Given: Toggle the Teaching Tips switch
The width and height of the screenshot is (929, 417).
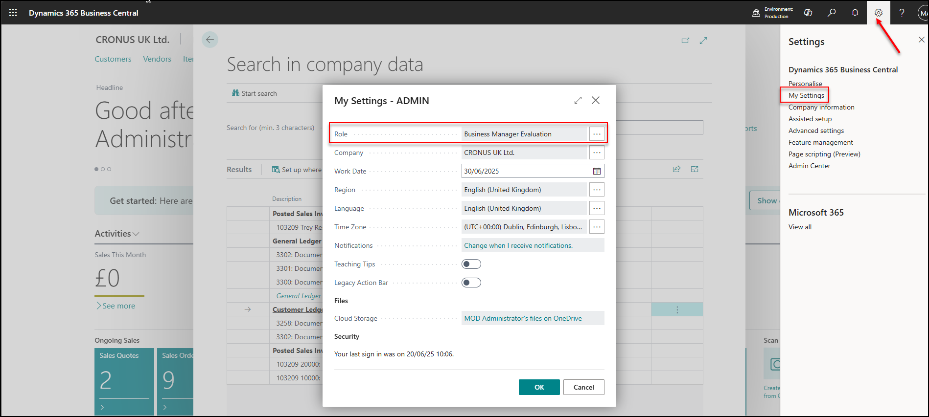Looking at the screenshot, I should pos(471,264).
